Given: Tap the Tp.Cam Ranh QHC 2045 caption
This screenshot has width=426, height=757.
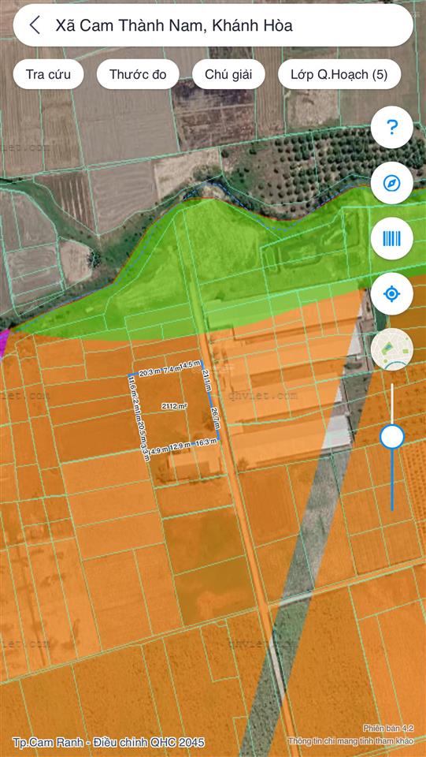Looking at the screenshot, I should [x=109, y=742].
